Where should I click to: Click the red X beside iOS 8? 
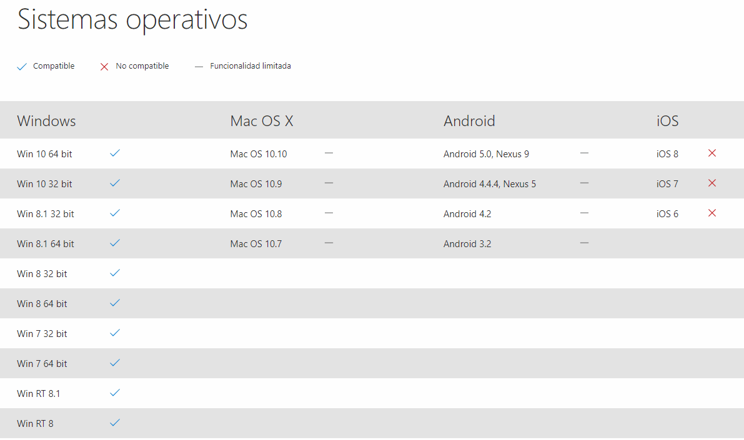(712, 153)
